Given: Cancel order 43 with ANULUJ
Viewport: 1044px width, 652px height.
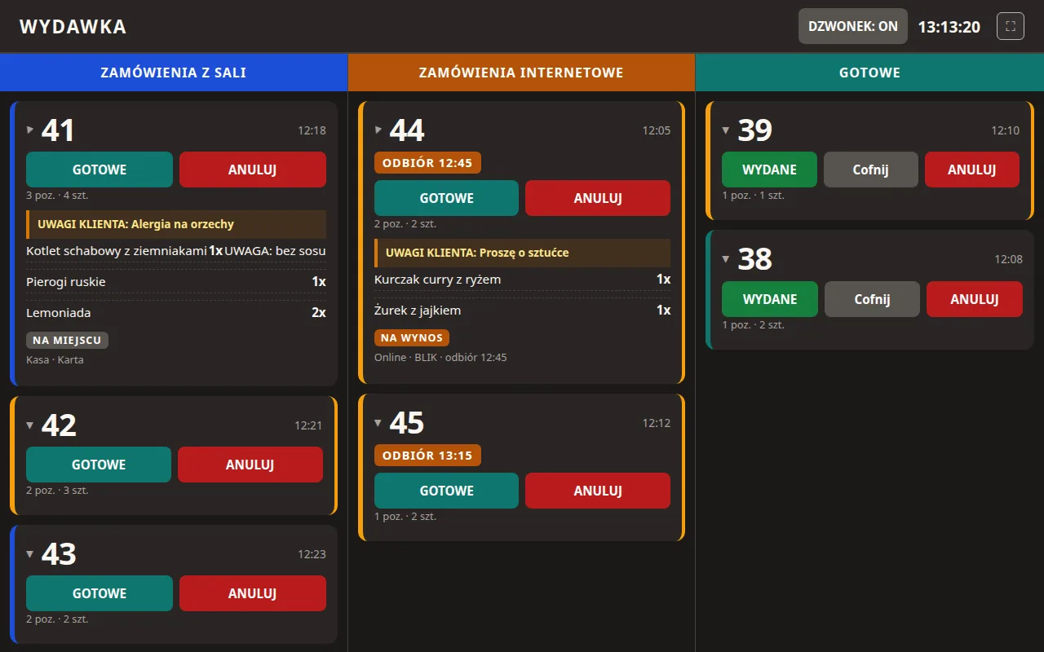Looking at the screenshot, I should (253, 593).
